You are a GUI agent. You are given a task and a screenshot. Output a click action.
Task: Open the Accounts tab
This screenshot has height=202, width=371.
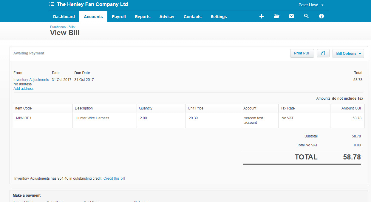coord(93,17)
